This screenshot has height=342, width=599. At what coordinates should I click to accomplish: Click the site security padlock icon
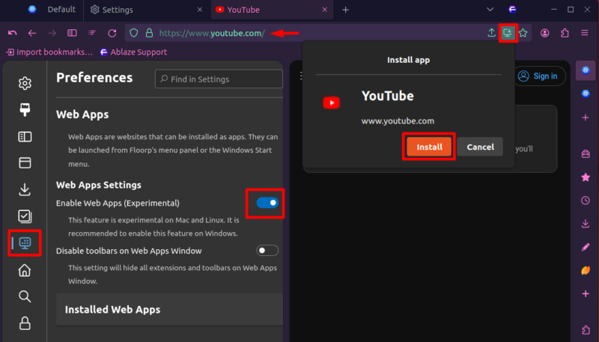tap(149, 33)
